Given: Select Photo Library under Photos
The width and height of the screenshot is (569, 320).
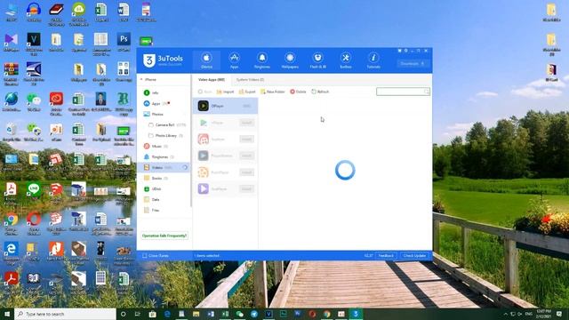Looking at the screenshot, I should (x=165, y=135).
